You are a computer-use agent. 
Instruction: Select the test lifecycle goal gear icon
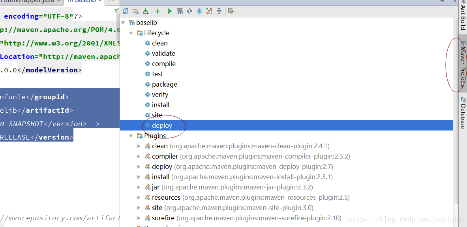(x=147, y=74)
